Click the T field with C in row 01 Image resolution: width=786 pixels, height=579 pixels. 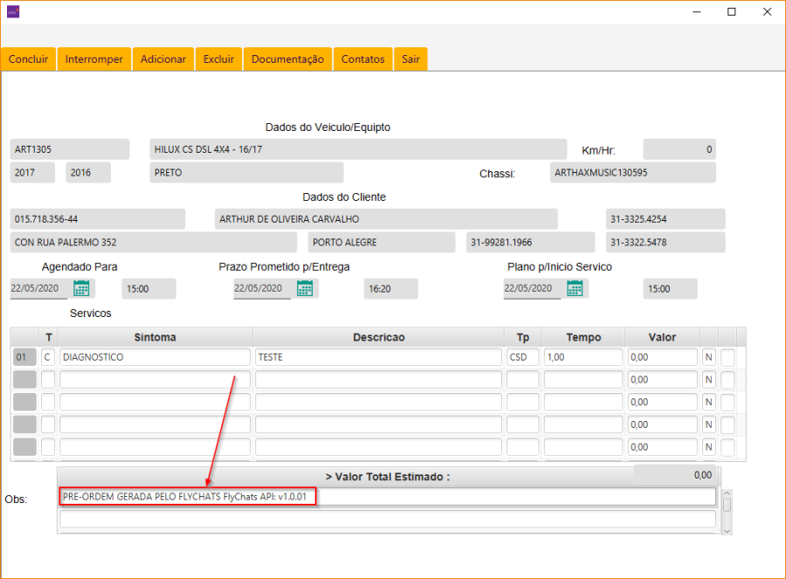(48, 357)
